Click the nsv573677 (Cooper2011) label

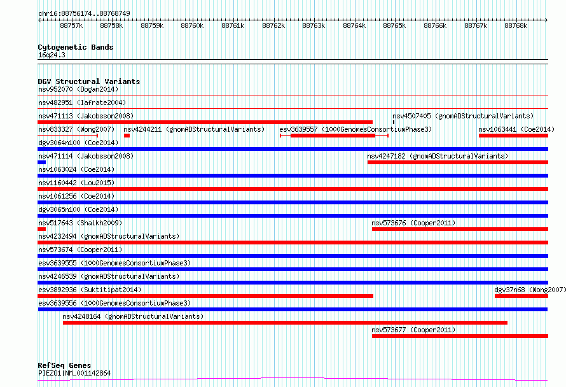[x=413, y=330]
